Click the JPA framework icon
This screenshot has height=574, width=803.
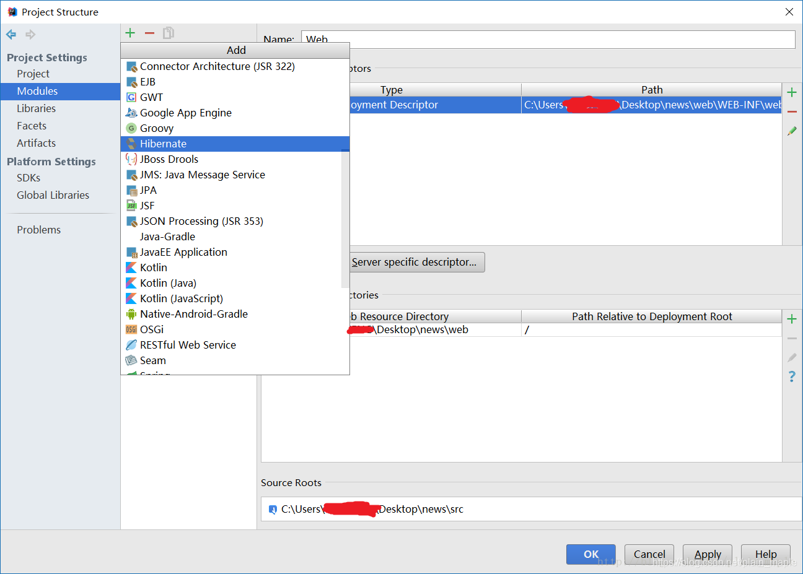click(131, 190)
